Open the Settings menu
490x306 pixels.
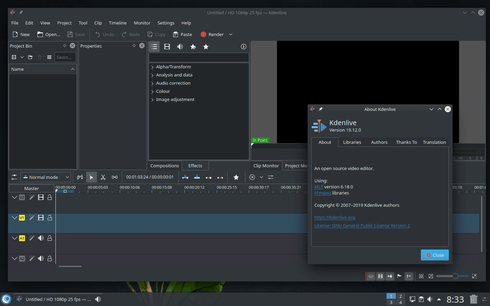tap(166, 23)
